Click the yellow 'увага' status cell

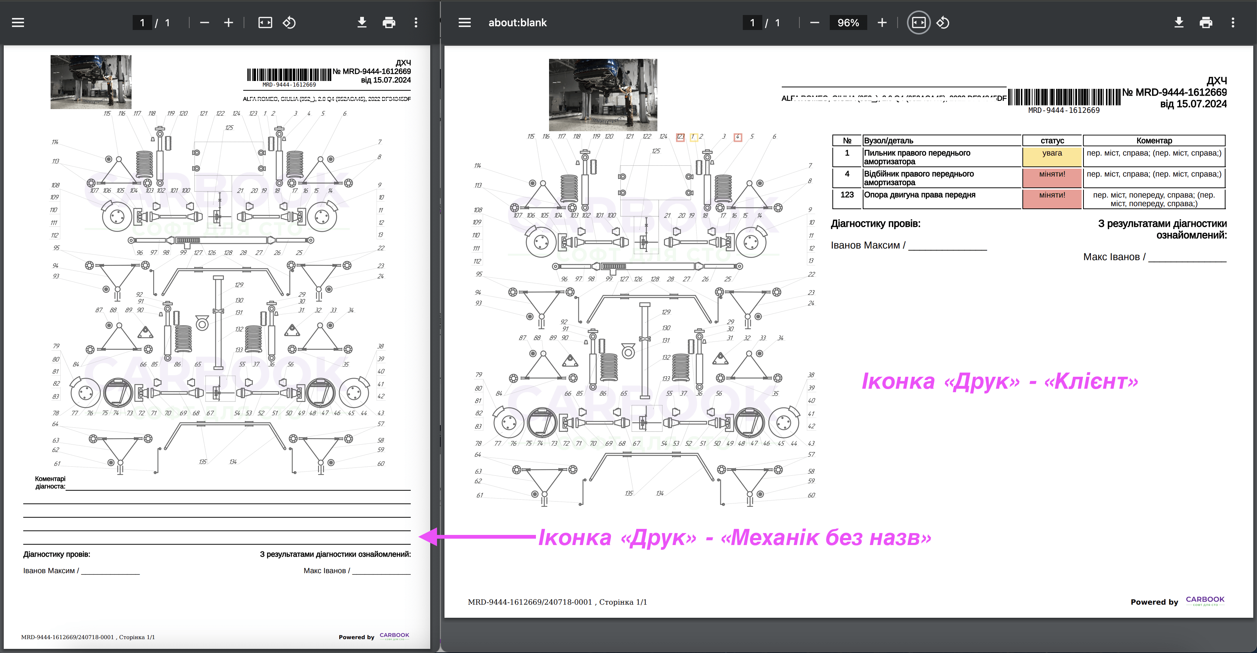tap(1052, 157)
